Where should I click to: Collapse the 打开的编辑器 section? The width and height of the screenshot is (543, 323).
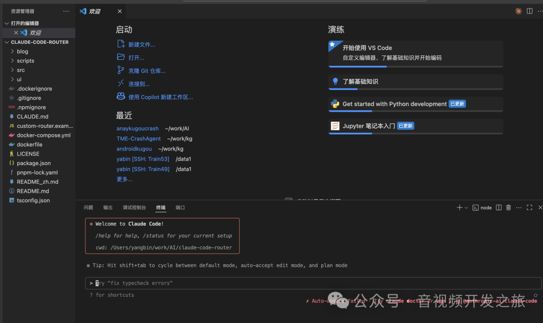[39, 23]
